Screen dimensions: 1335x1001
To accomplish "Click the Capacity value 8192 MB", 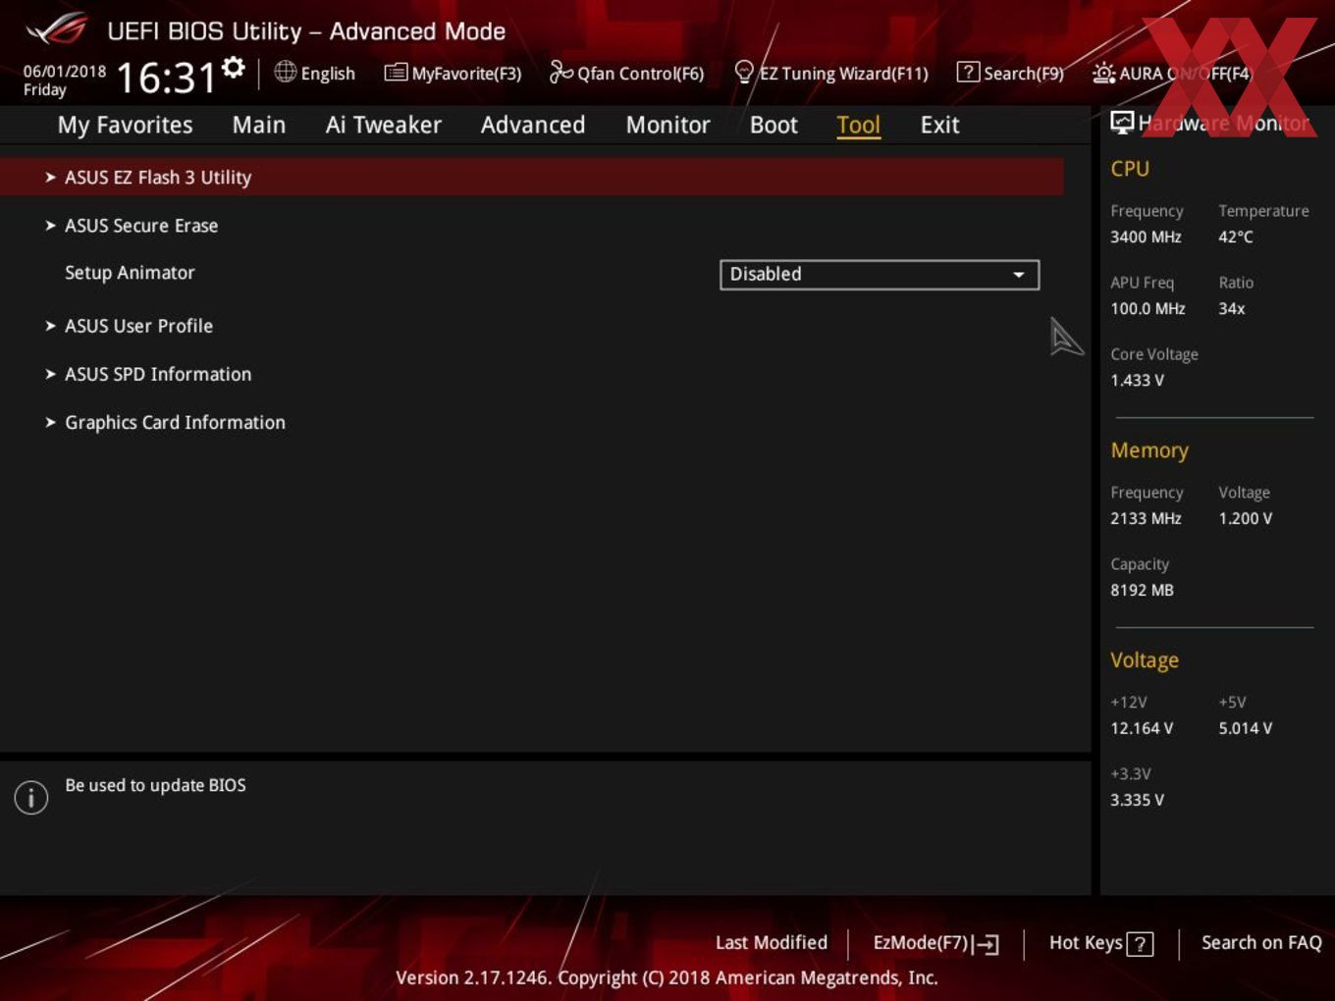I will coord(1142,590).
